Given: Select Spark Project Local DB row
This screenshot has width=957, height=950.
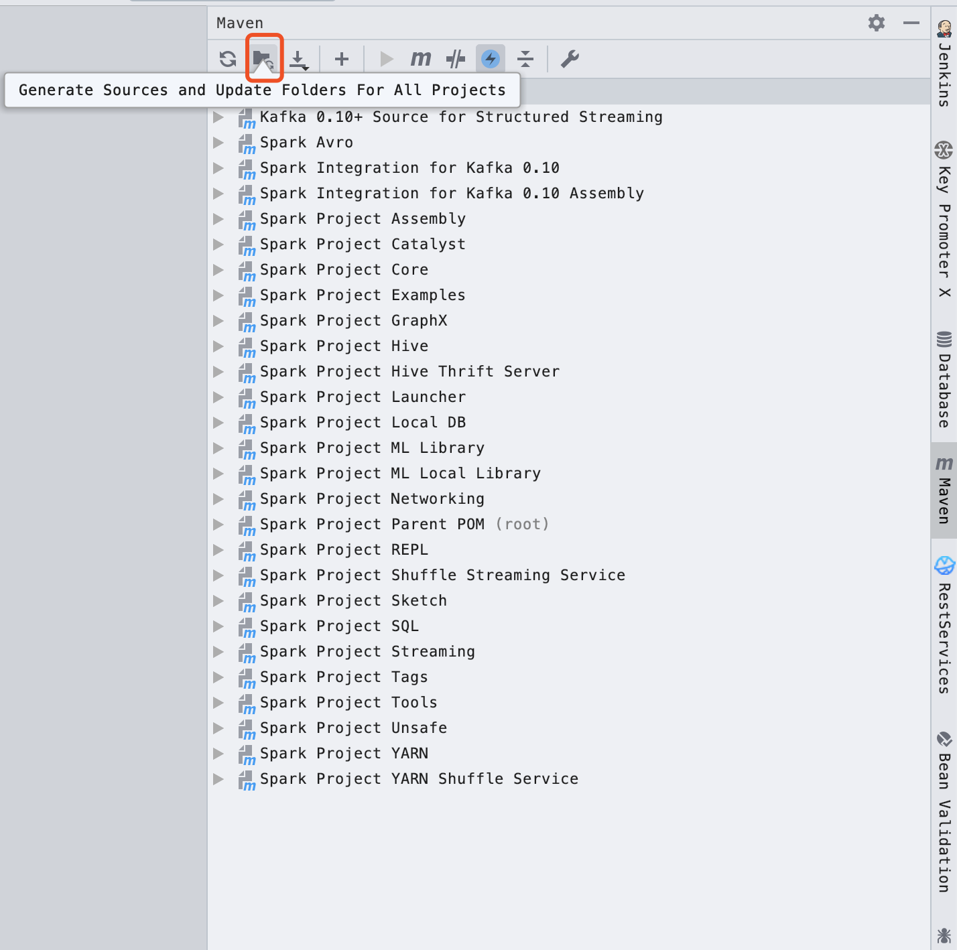Looking at the screenshot, I should tap(569, 423).
